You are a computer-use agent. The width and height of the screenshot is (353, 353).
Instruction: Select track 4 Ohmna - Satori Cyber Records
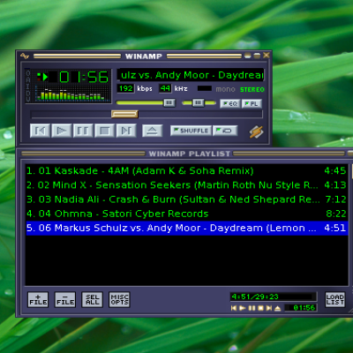pyautogui.click(x=186, y=214)
